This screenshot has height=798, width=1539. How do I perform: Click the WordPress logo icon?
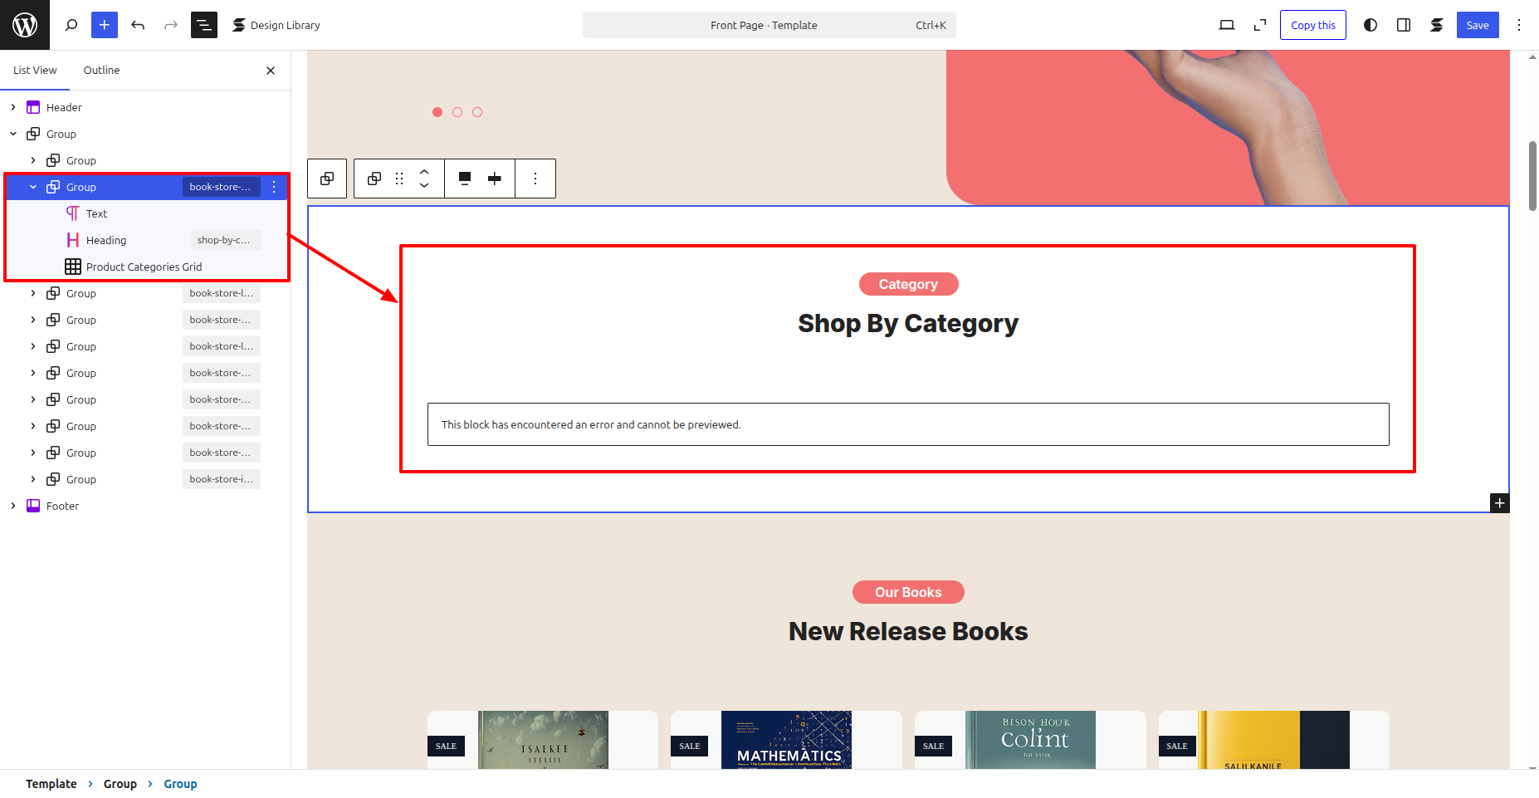(x=25, y=25)
